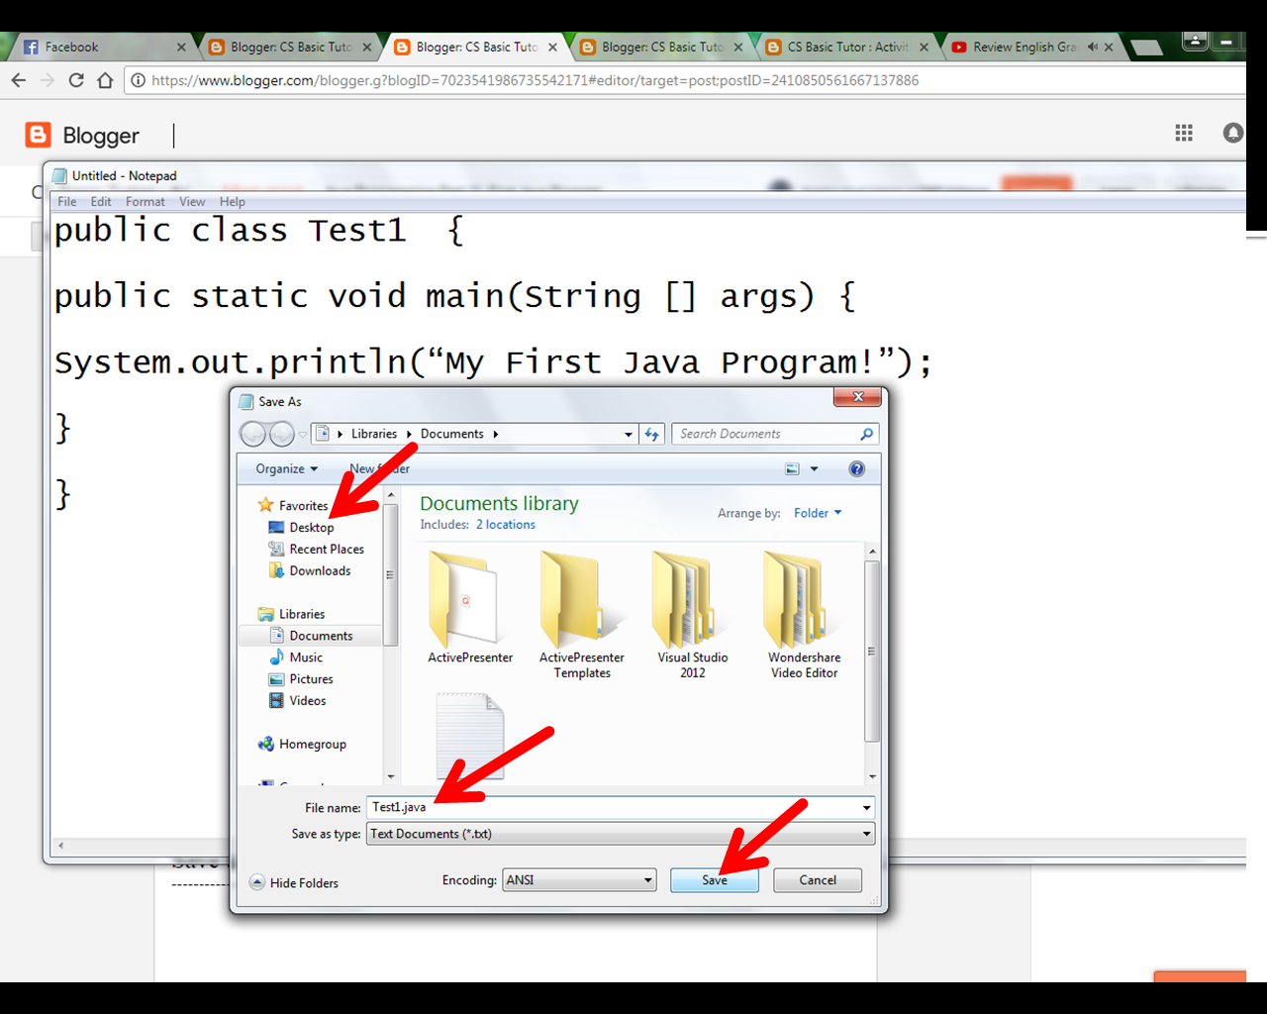Screen dimensions: 1267x1014
Task: Click the Chrome reload page icon
Action: tap(76, 80)
